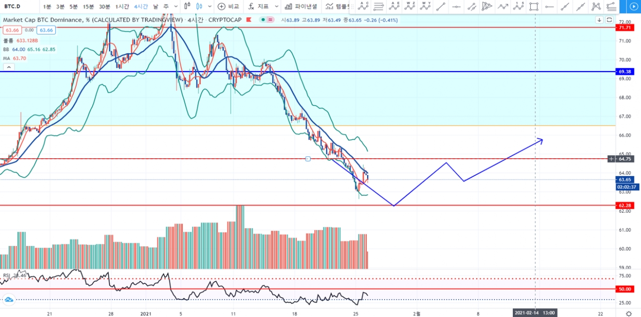Select the horizontal parallel lines tool

click(x=379, y=7)
